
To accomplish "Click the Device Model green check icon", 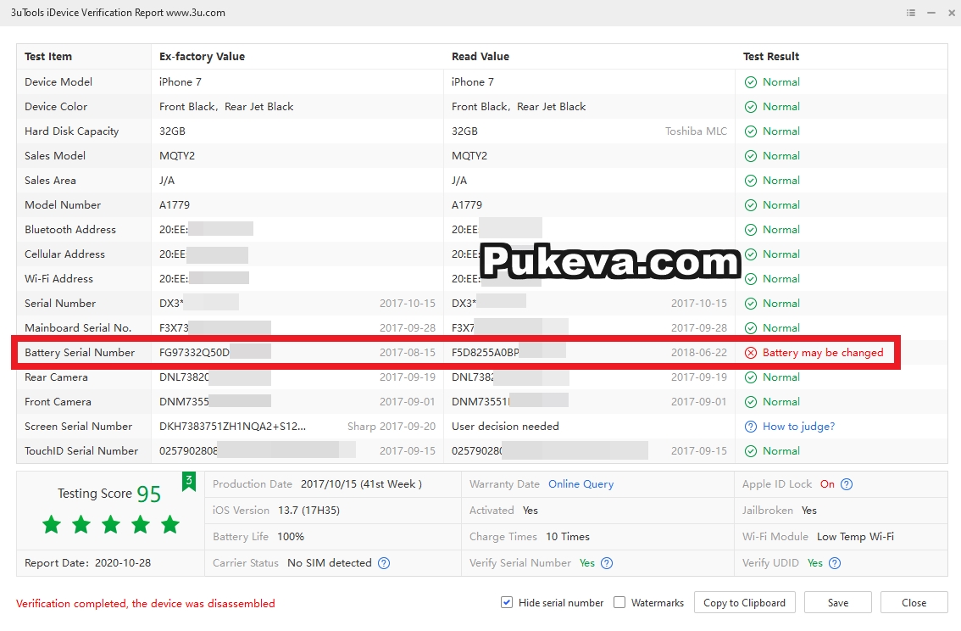I will coord(750,82).
